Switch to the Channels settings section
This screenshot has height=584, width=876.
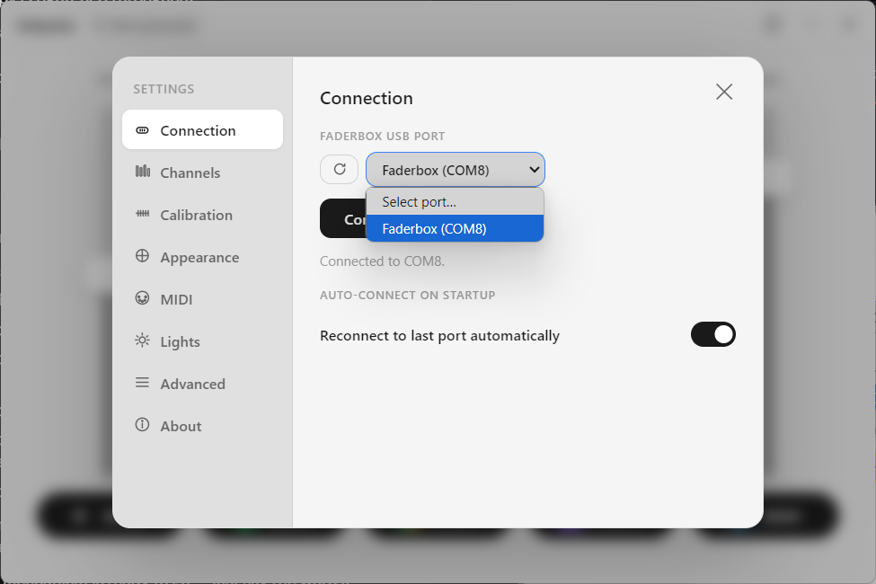pyautogui.click(x=203, y=173)
